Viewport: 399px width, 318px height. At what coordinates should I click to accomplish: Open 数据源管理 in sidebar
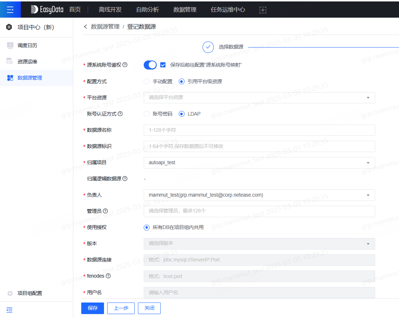coord(36,78)
